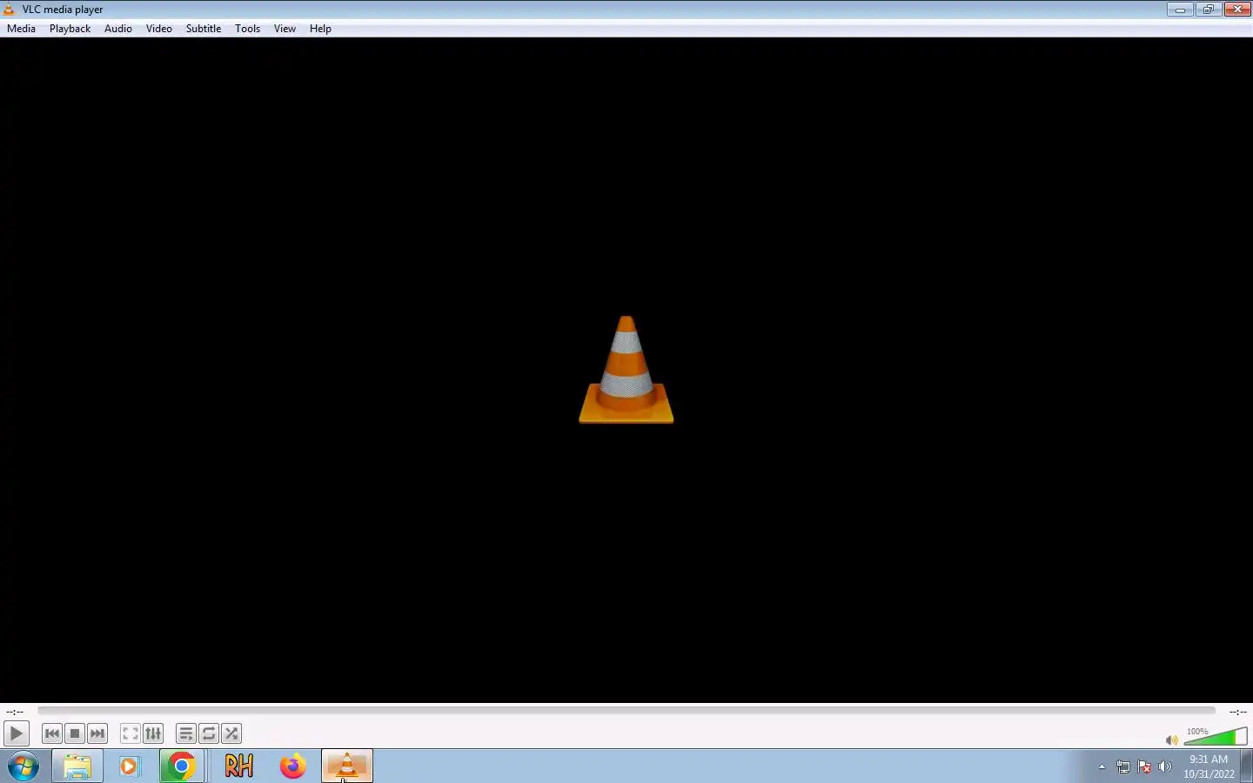Set volume on the green volume slider
The image size is (1253, 783).
point(1216,737)
